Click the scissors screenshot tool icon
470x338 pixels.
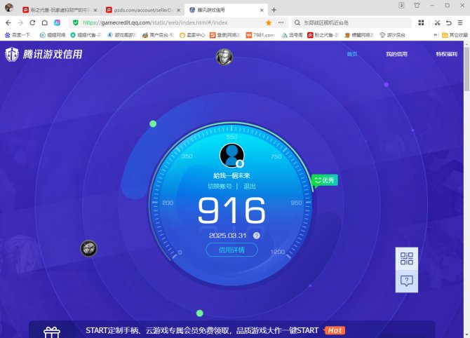tap(437, 22)
